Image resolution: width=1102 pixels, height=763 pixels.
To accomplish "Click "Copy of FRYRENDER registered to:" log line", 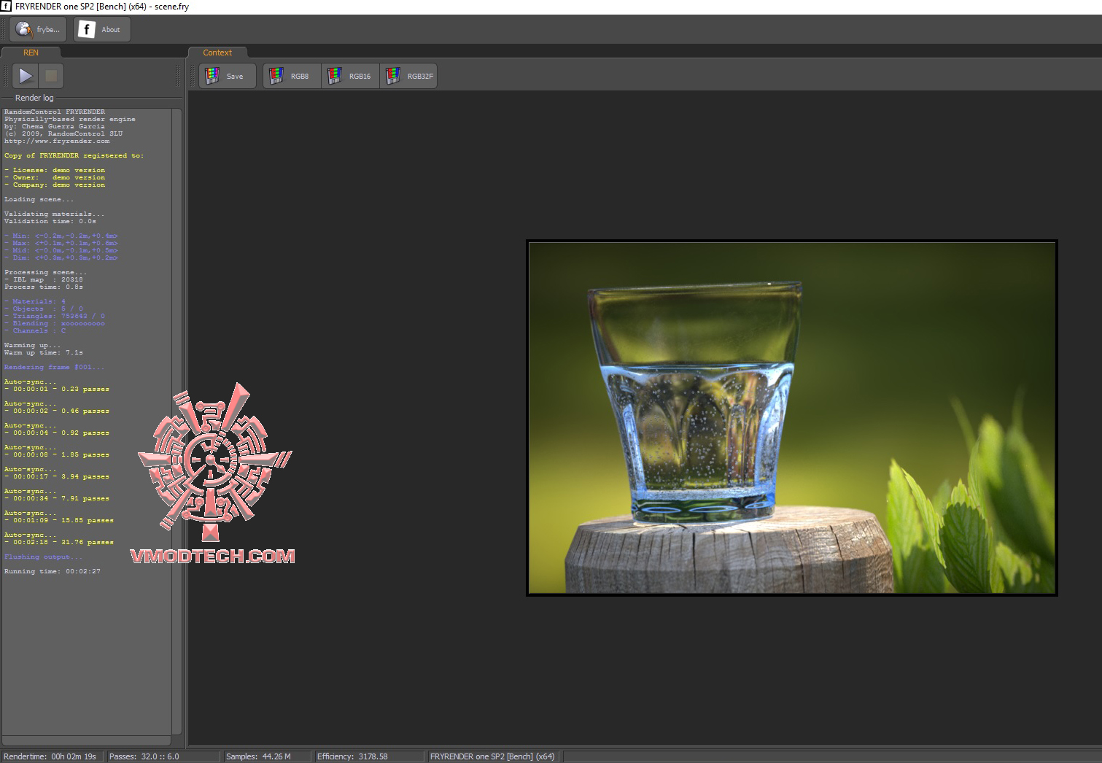I will point(74,155).
